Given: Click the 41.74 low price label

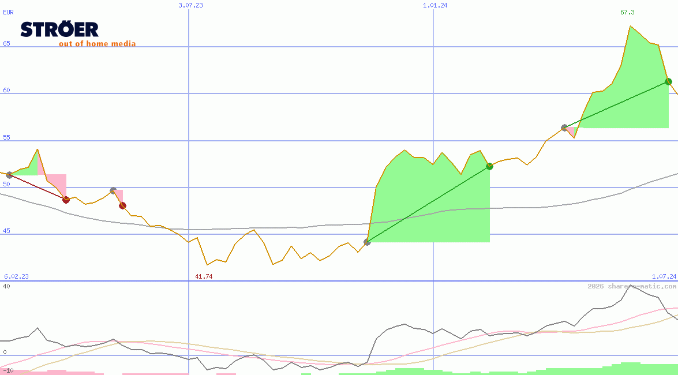Looking at the screenshot, I should (x=204, y=276).
